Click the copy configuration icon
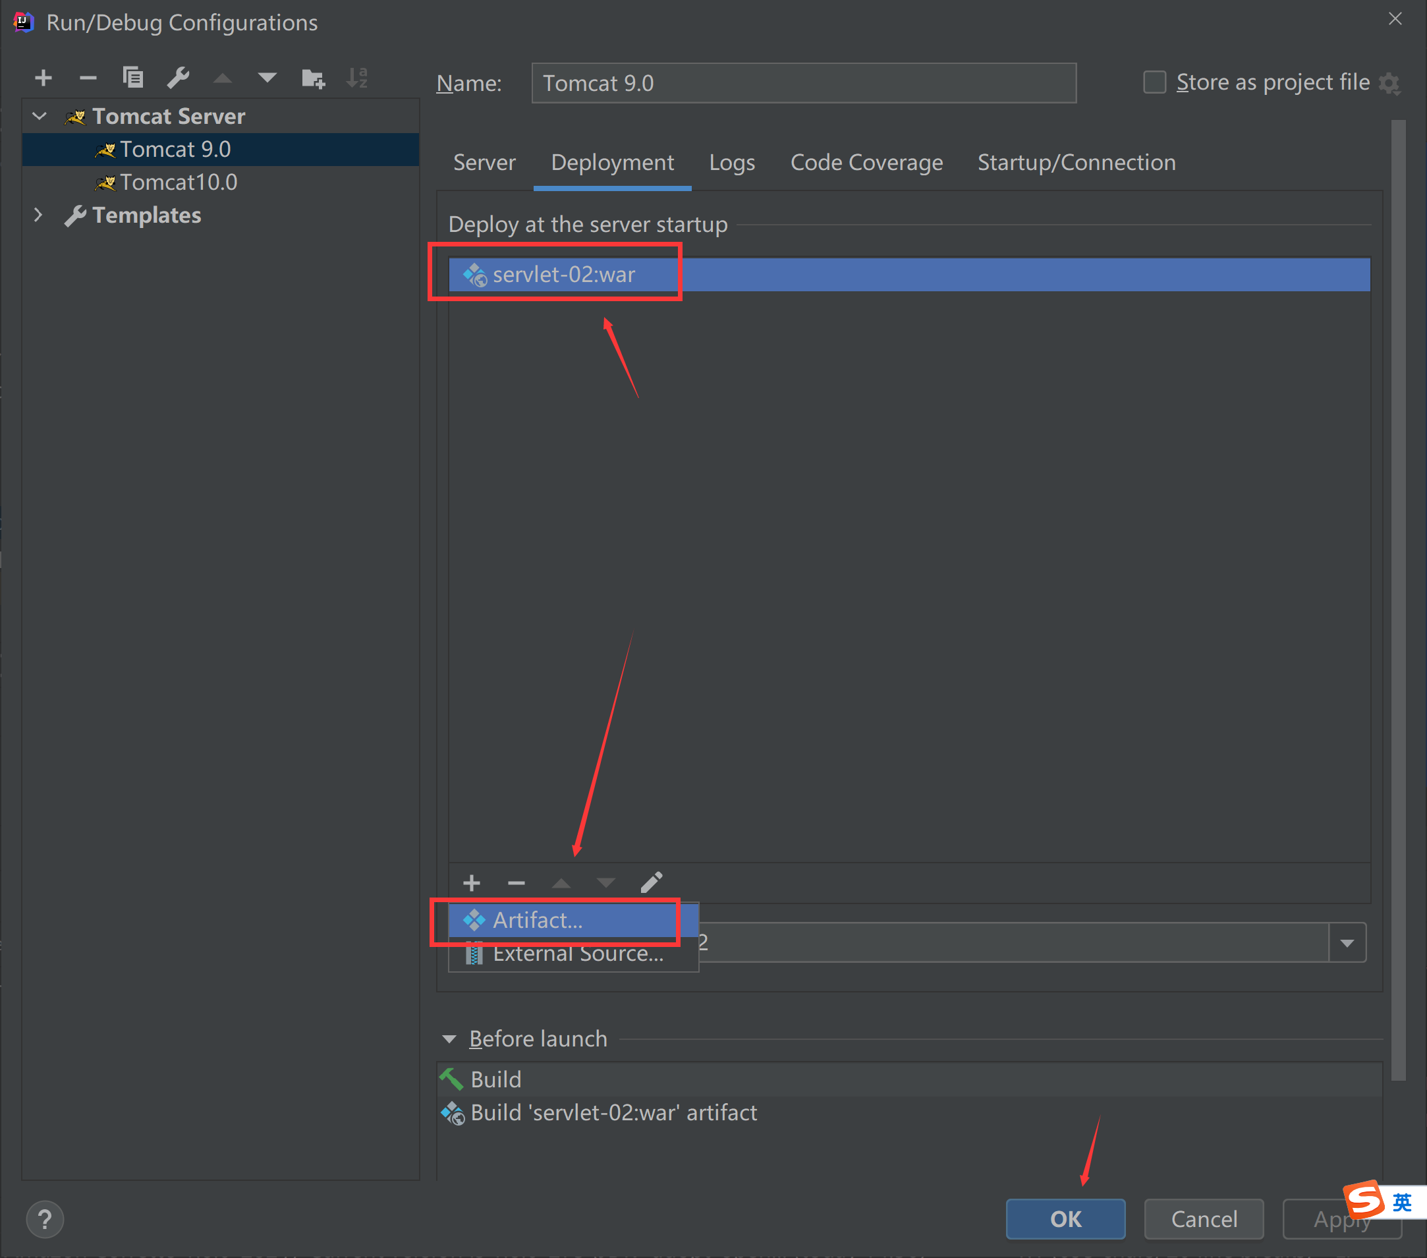This screenshot has width=1427, height=1258. tap(132, 78)
